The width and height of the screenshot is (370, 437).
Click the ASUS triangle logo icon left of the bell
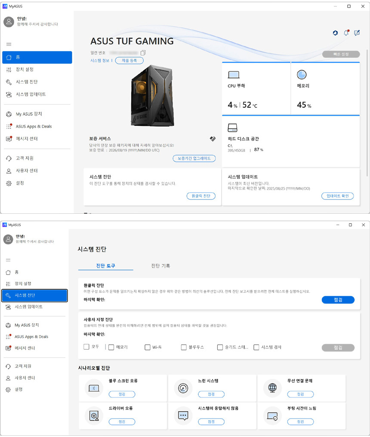[x=335, y=33]
